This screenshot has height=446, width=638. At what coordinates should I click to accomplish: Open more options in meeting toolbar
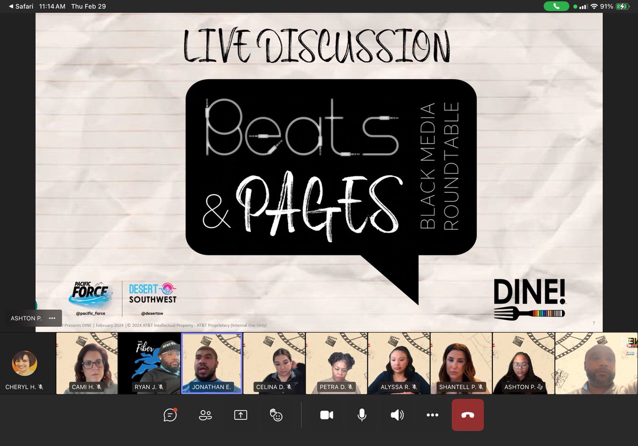[x=432, y=415]
